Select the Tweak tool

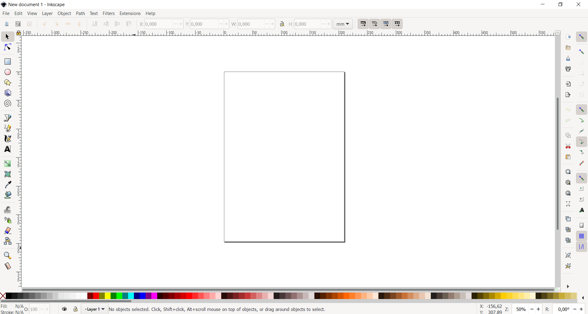point(8,210)
